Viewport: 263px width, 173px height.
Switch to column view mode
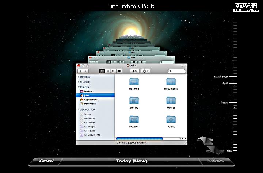(x=113, y=71)
